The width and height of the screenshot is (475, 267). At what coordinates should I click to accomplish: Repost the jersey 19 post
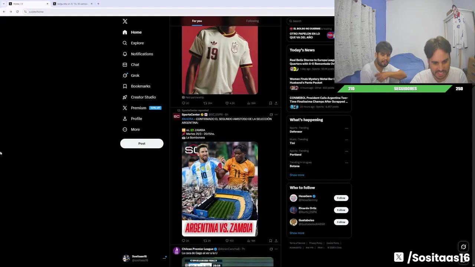coord(207,103)
